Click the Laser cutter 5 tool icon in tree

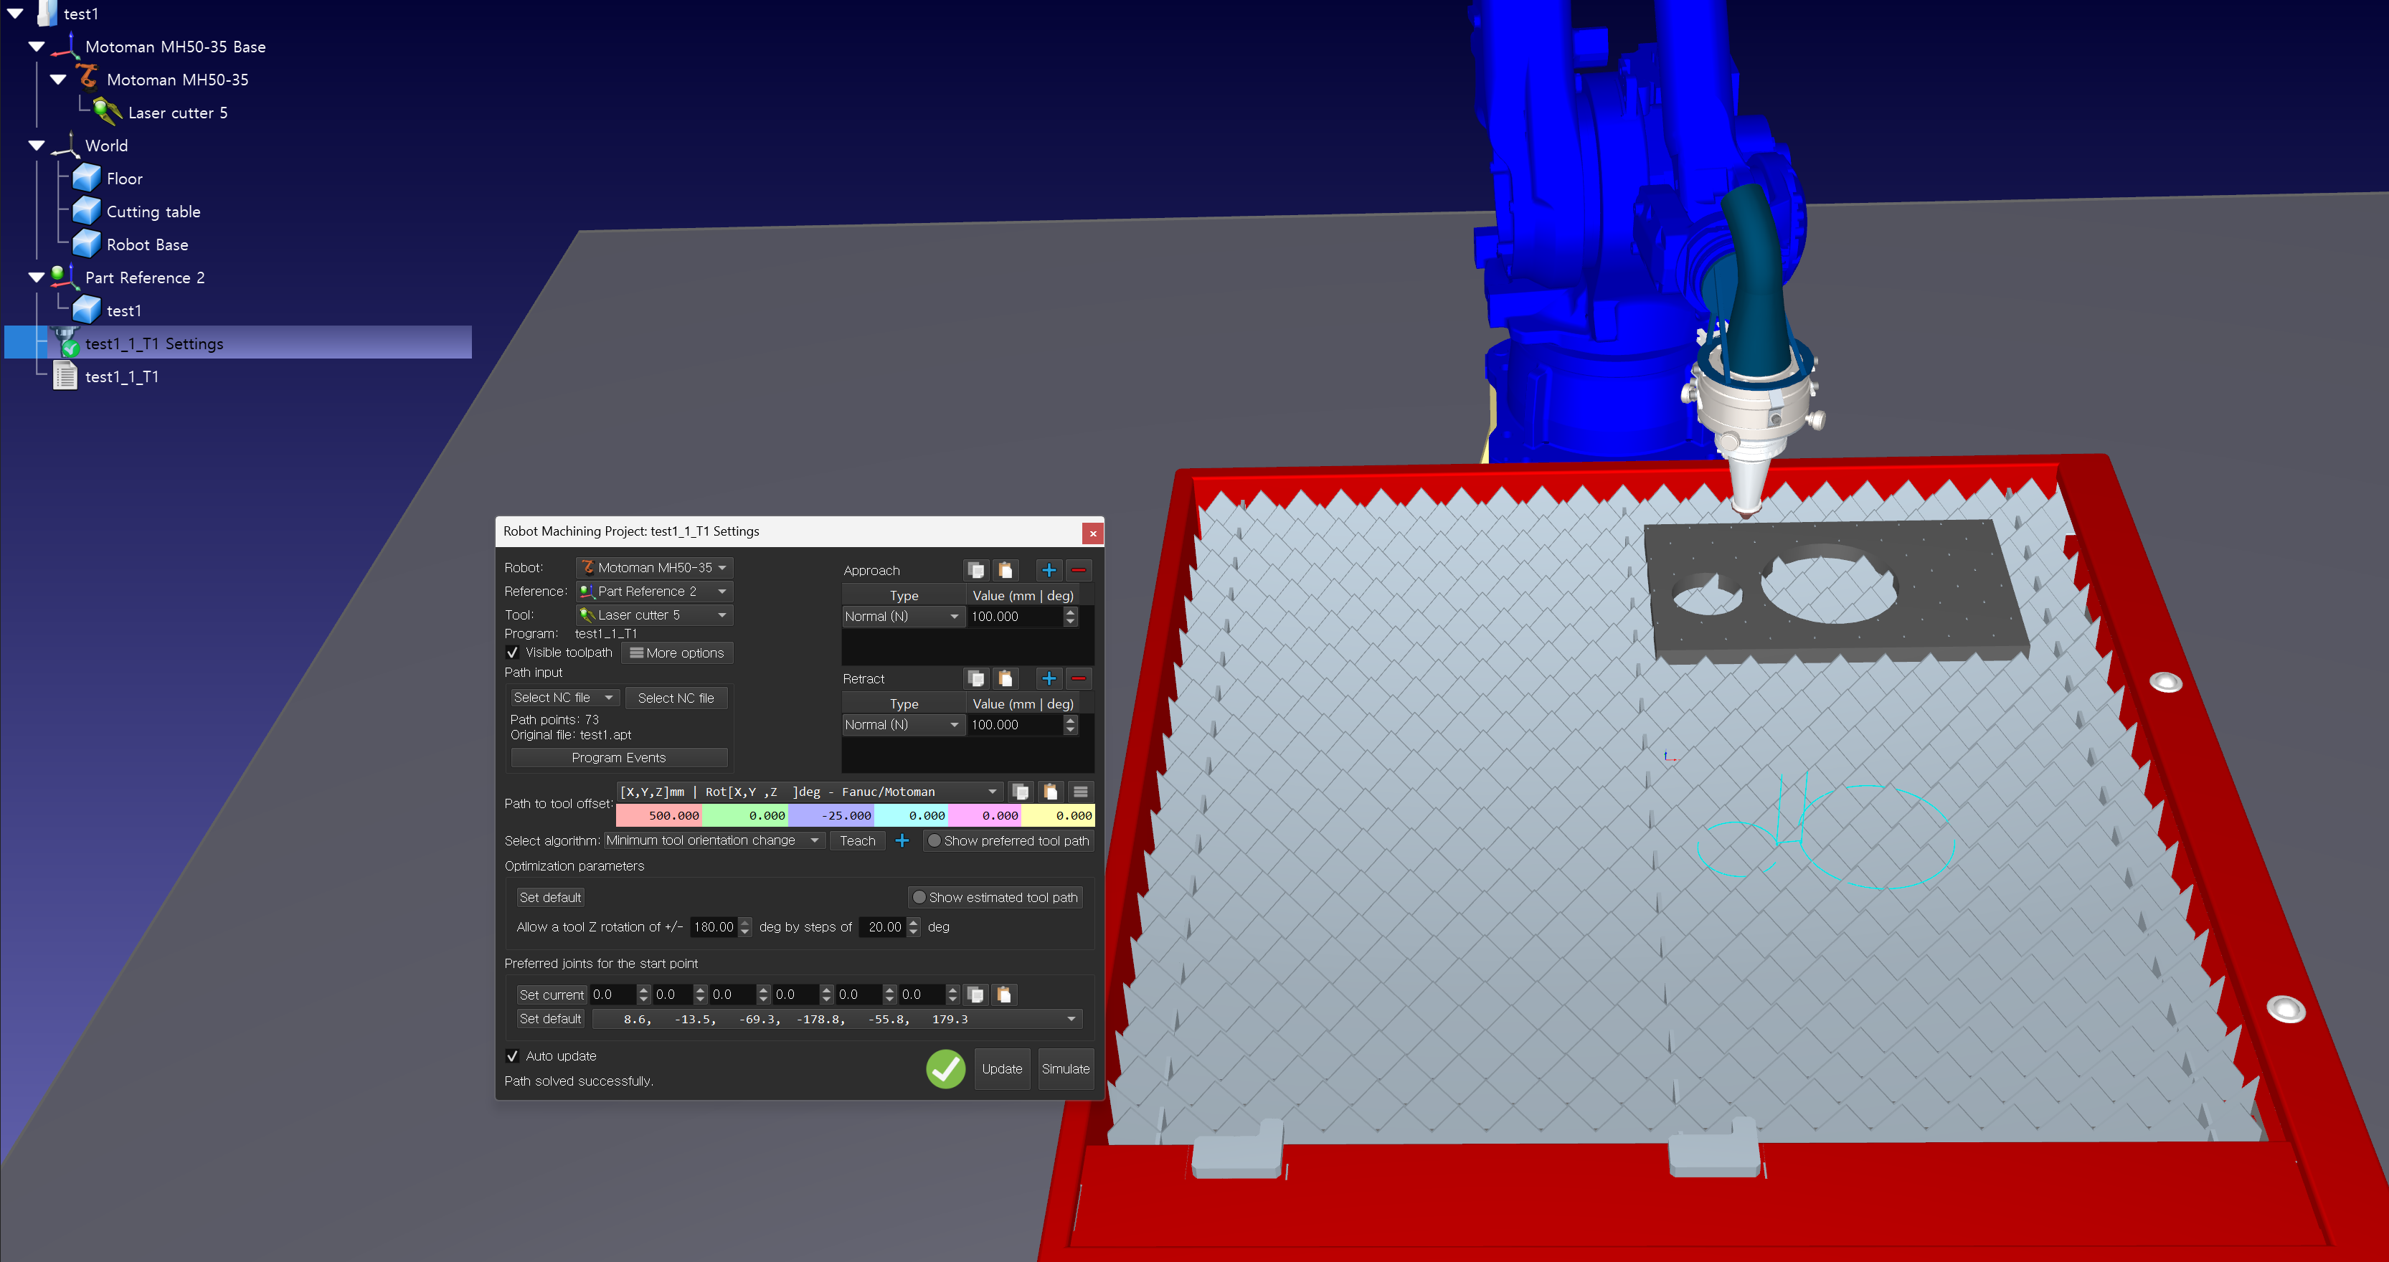tap(108, 112)
